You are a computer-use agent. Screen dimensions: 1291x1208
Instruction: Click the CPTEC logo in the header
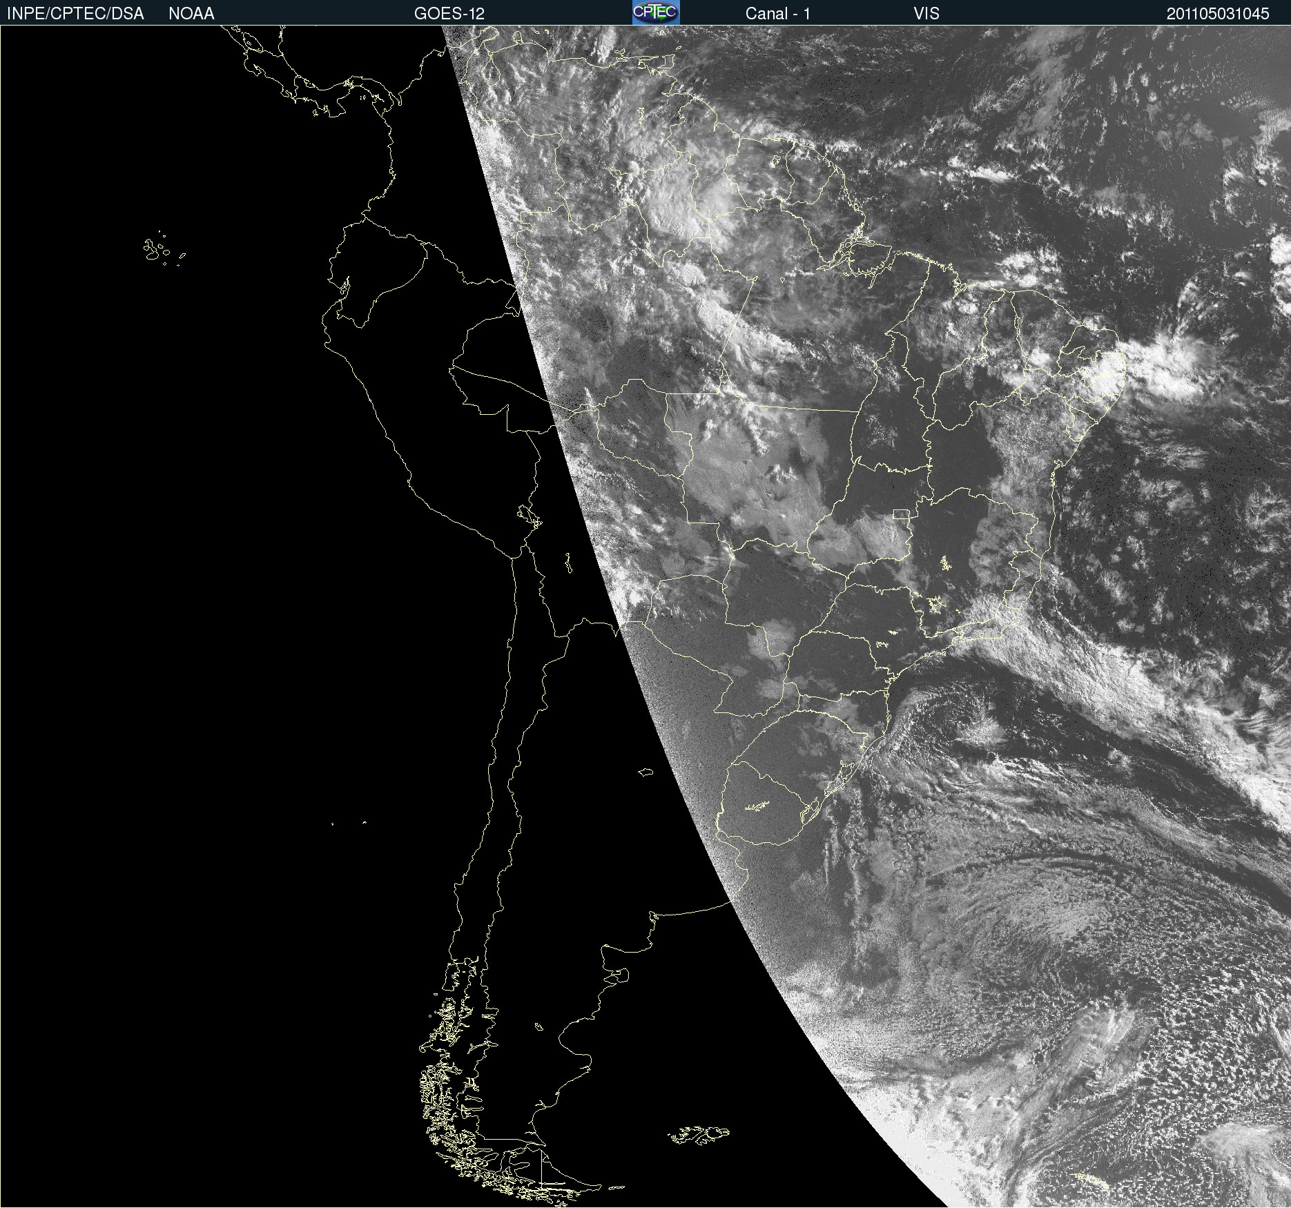coord(656,12)
